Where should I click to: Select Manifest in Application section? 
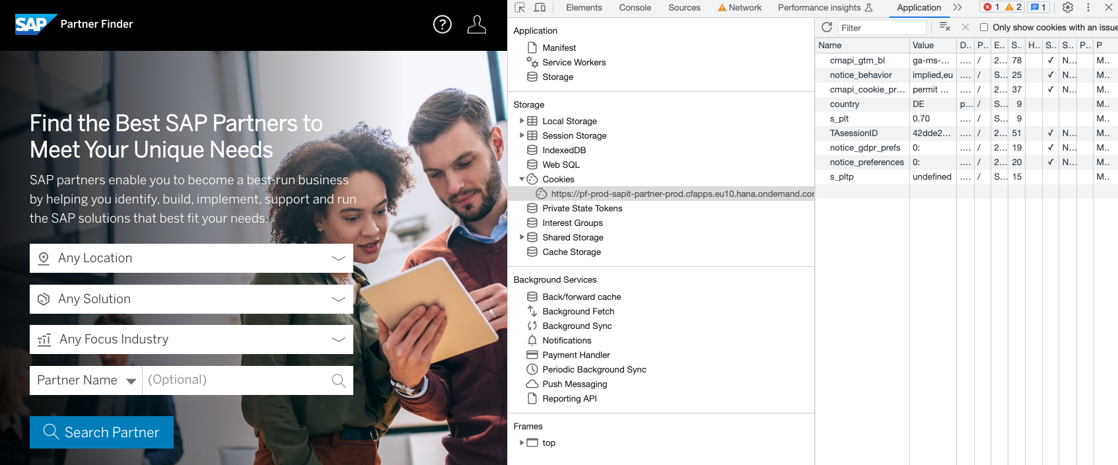tap(559, 48)
